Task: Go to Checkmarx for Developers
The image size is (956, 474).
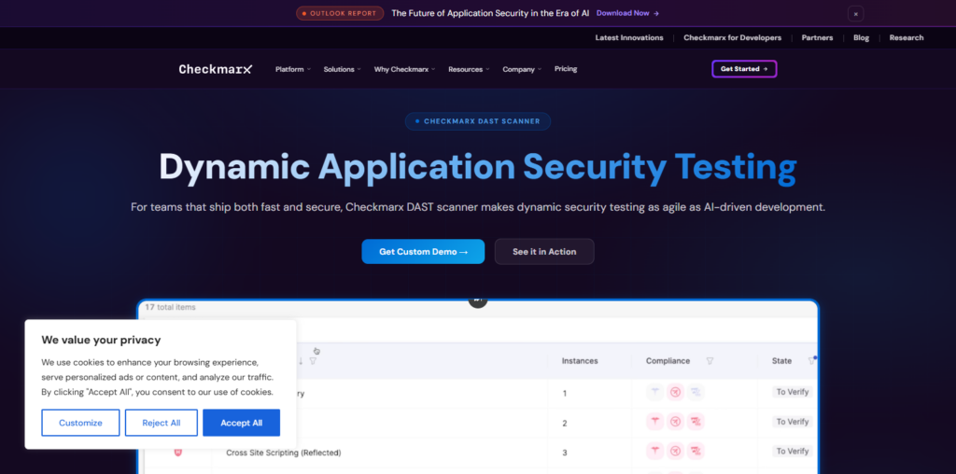Action: click(732, 37)
